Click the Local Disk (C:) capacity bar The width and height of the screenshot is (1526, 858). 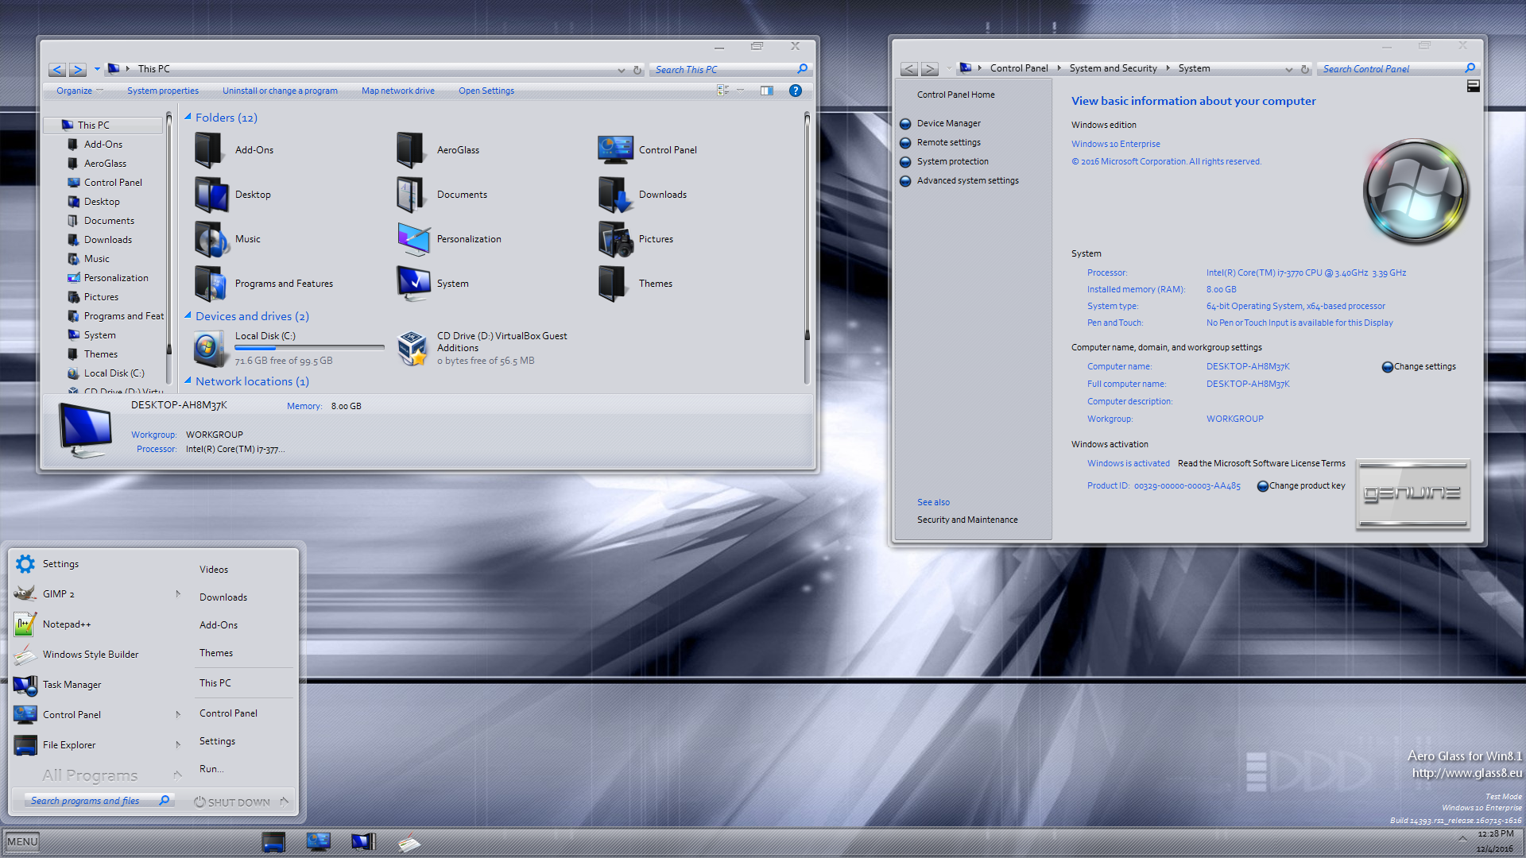309,348
